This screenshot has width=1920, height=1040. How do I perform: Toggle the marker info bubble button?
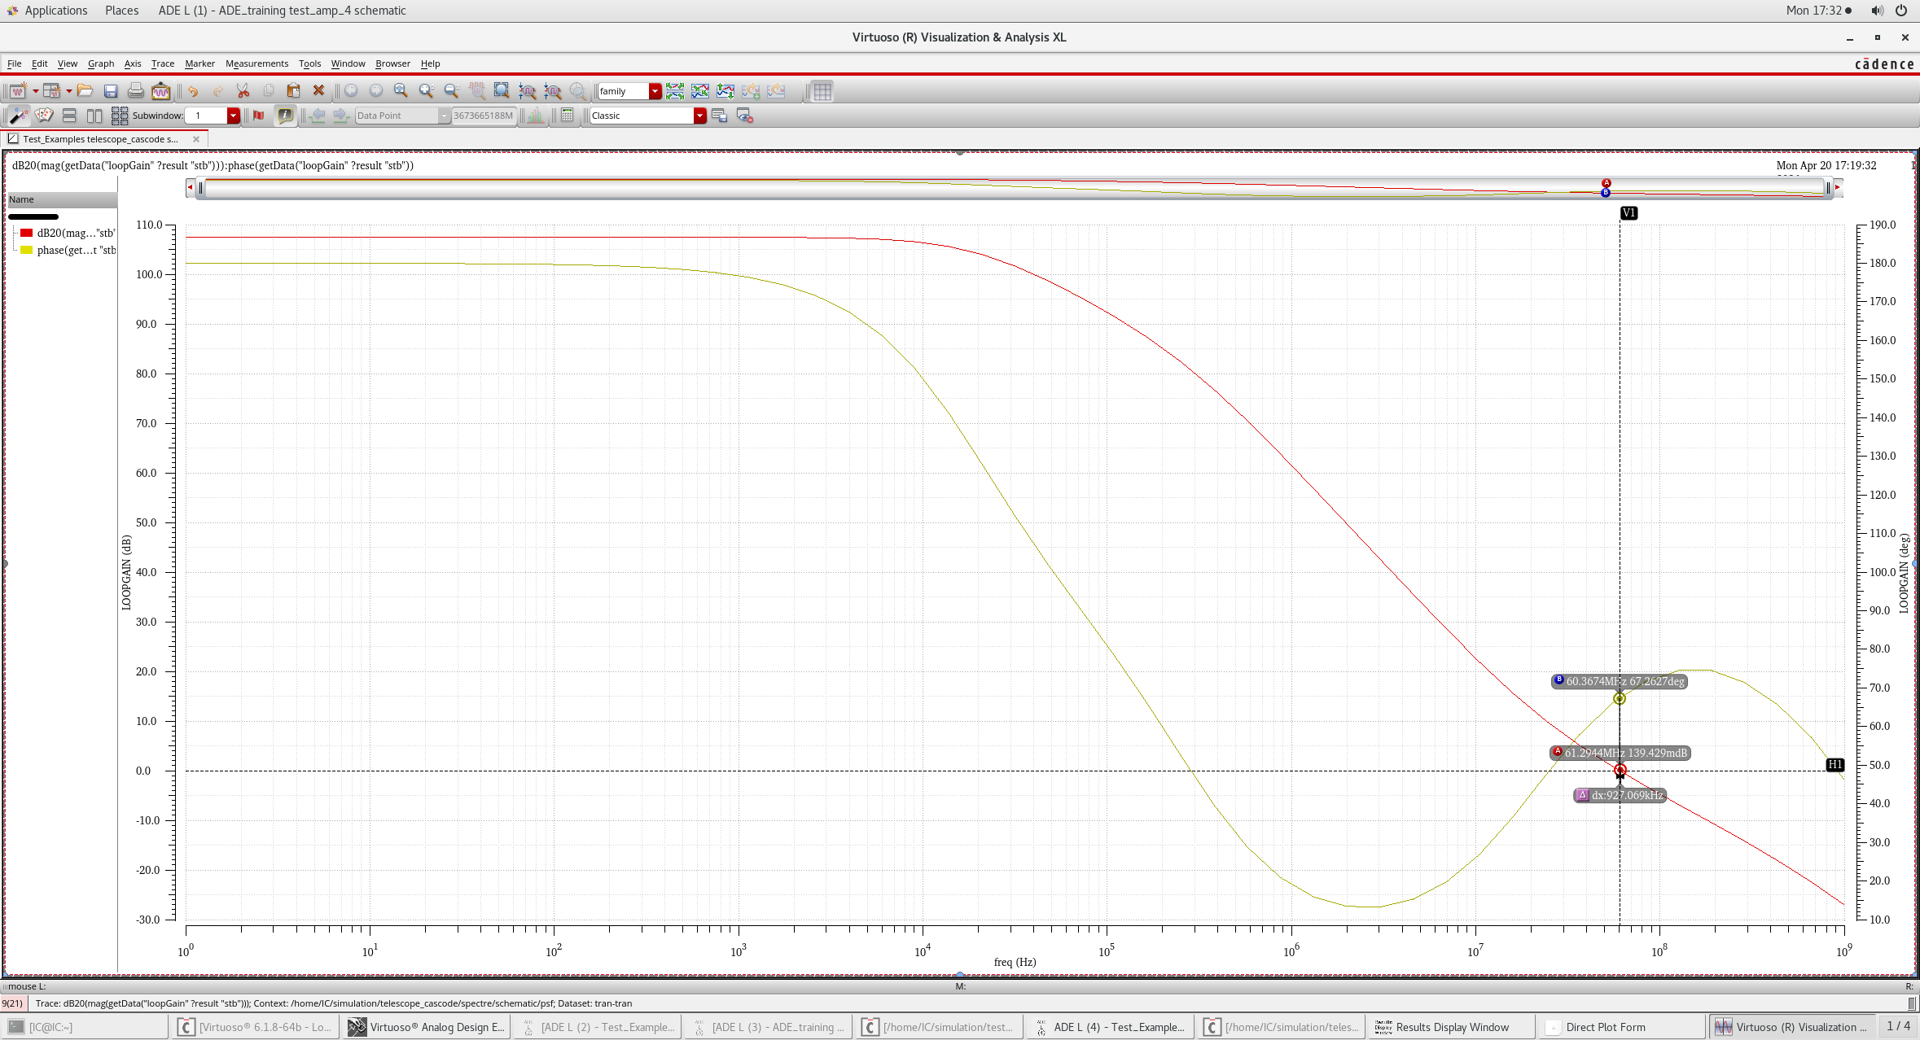click(285, 116)
